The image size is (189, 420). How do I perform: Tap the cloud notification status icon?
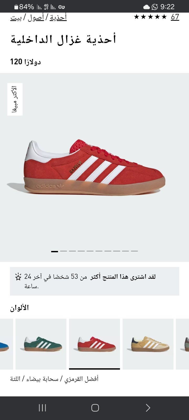click(146, 7)
